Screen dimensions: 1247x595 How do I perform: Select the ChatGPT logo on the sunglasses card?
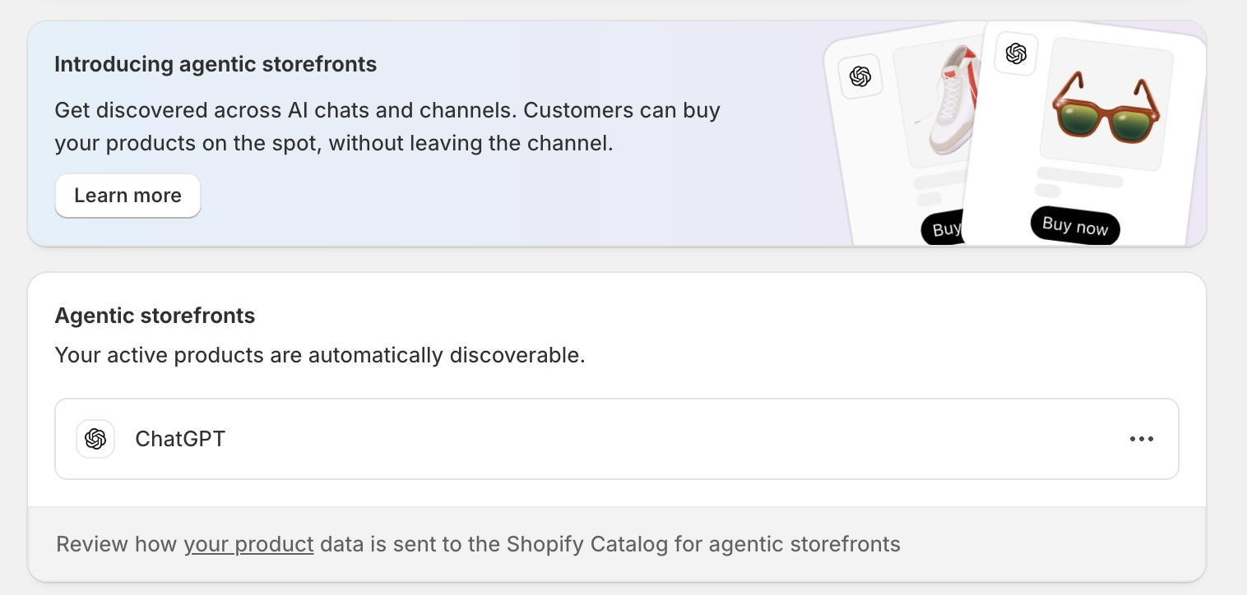1015,53
